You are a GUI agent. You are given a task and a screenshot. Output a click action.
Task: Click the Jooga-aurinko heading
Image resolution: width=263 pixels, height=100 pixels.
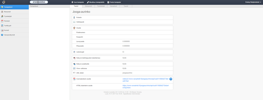tap(82, 12)
